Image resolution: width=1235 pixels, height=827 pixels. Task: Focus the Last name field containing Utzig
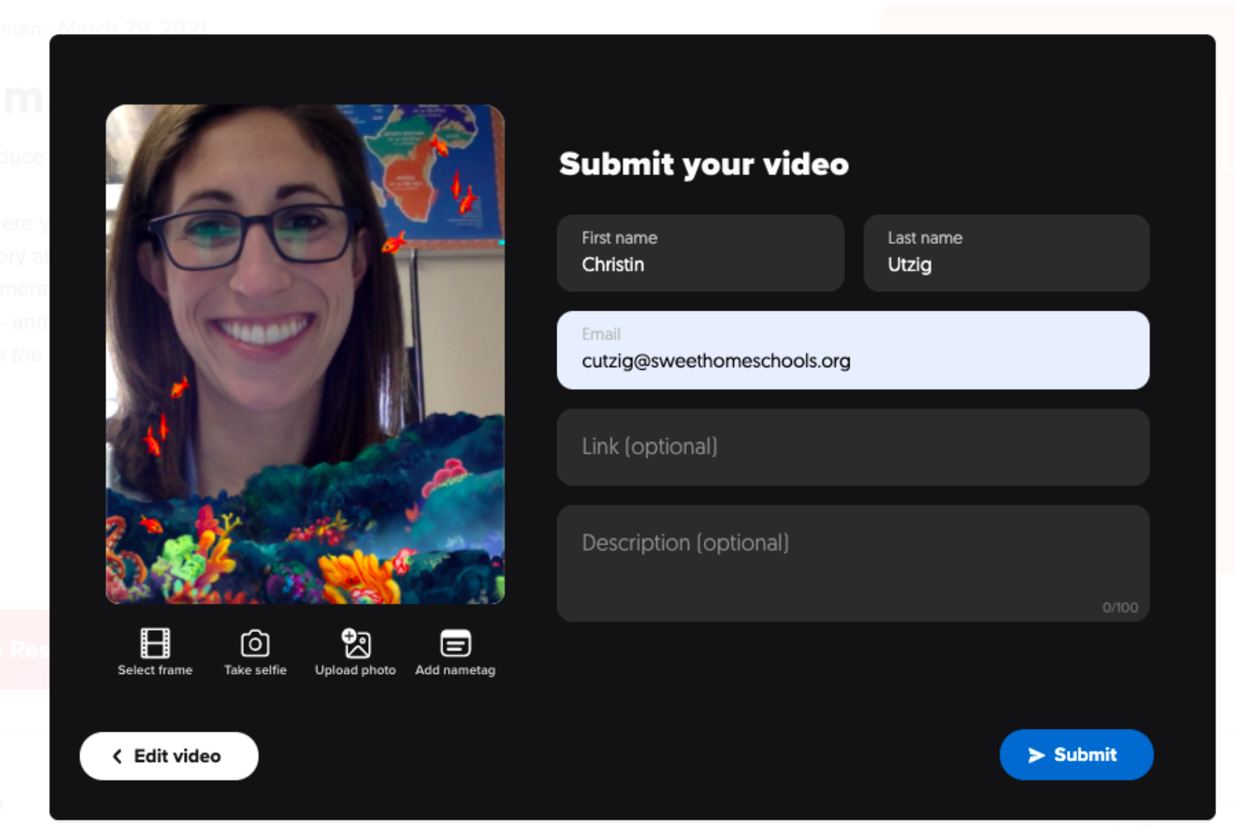(1006, 254)
